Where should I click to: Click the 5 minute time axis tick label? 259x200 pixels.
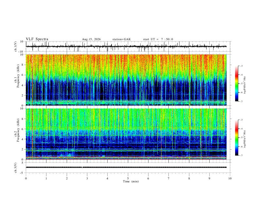tap(128, 178)
